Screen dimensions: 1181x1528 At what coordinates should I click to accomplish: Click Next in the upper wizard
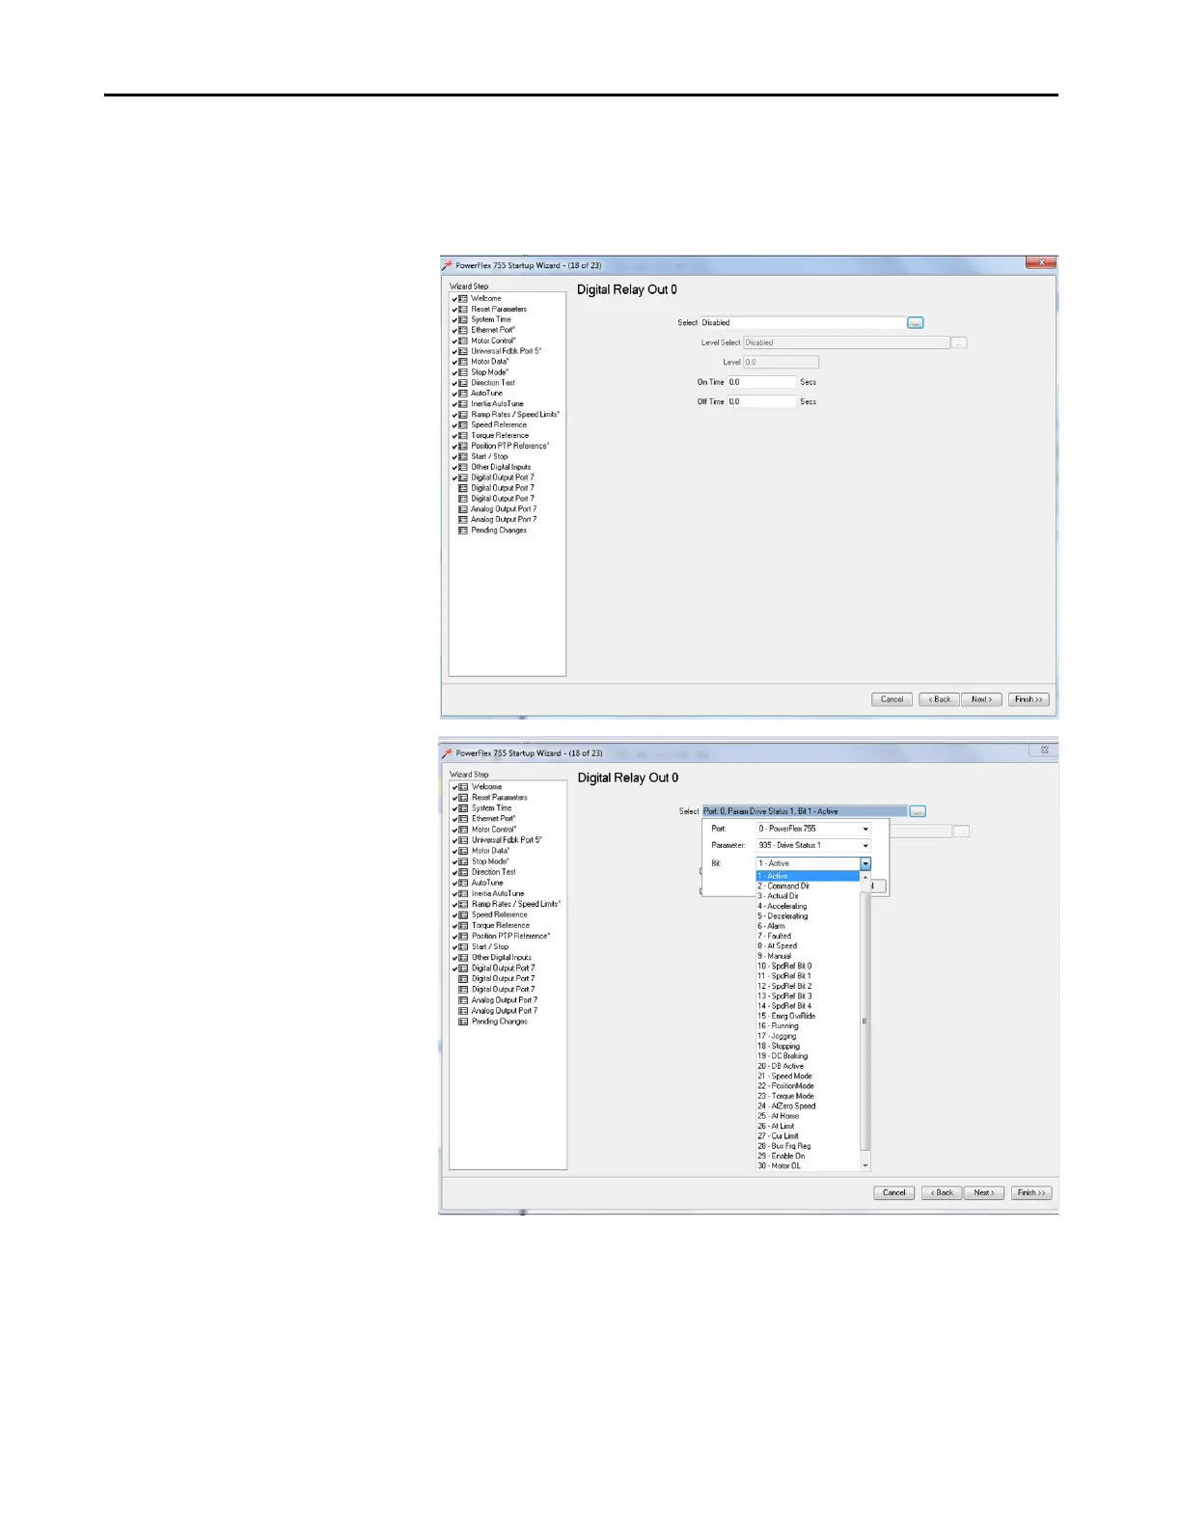point(981,699)
